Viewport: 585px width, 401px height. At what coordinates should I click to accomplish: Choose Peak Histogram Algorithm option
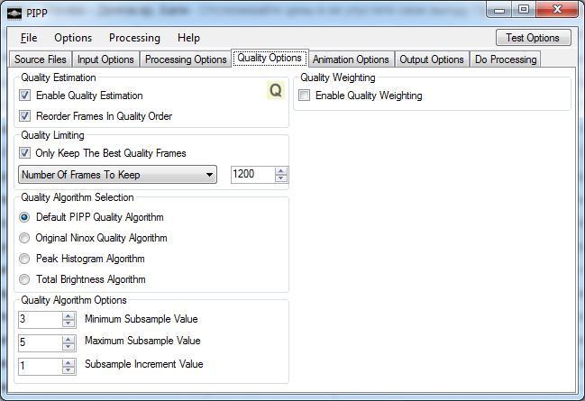tap(25, 259)
